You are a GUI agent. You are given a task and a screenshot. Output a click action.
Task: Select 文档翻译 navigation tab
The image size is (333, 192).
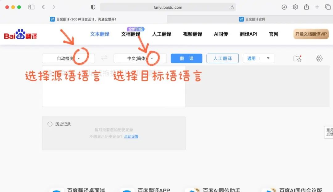pyautogui.click(x=131, y=34)
